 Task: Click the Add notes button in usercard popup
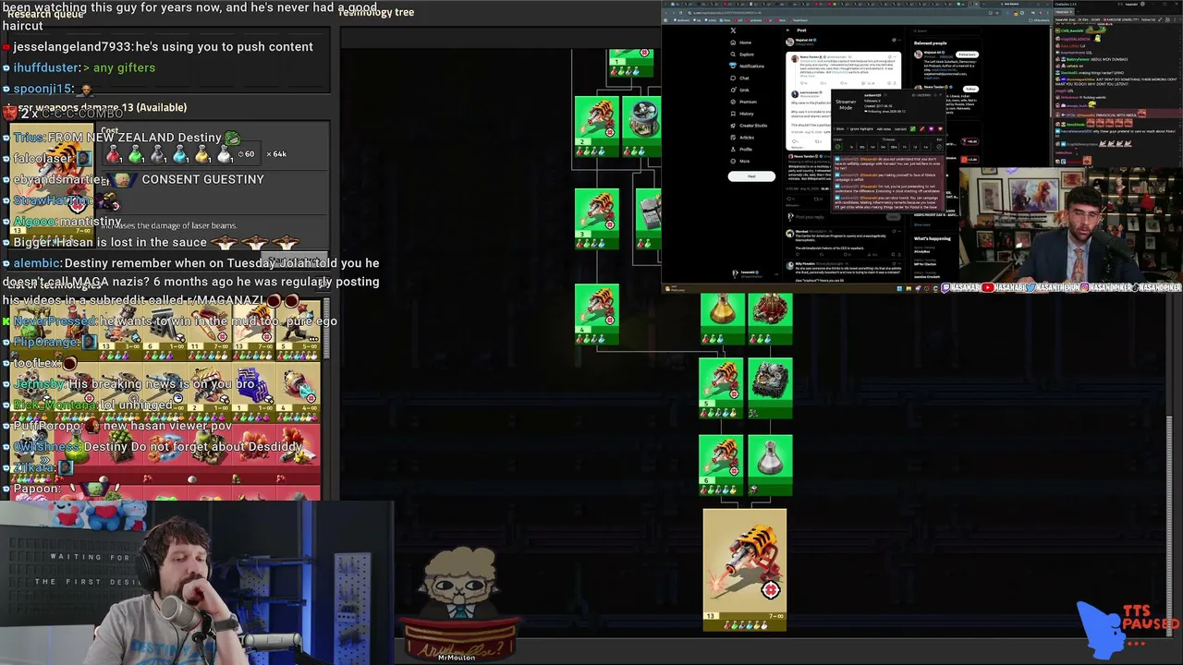point(884,129)
